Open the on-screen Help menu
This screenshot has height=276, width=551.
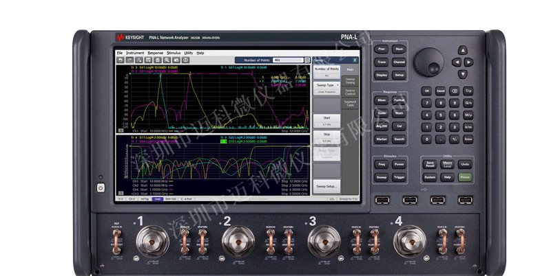[200, 53]
